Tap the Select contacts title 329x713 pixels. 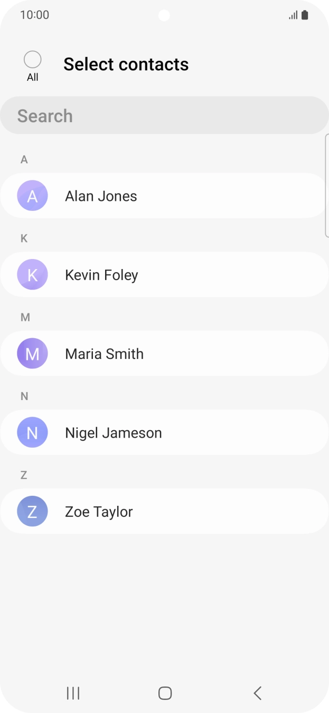(126, 64)
